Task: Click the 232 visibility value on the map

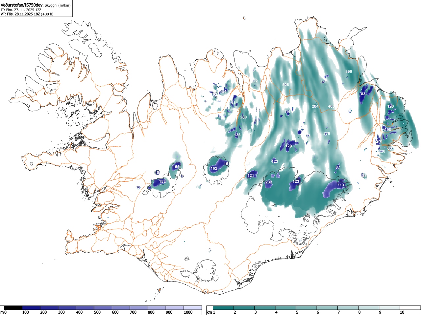Action: (x=269, y=182)
